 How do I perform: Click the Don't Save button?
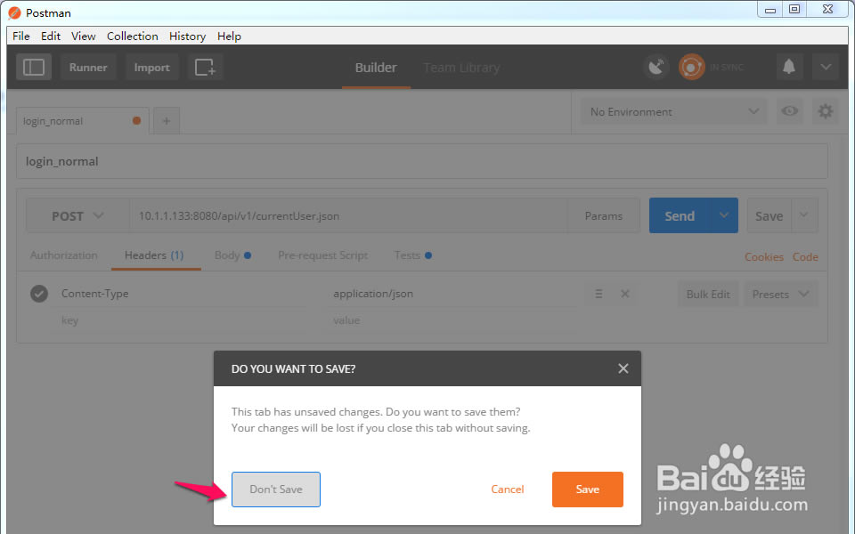tap(276, 489)
